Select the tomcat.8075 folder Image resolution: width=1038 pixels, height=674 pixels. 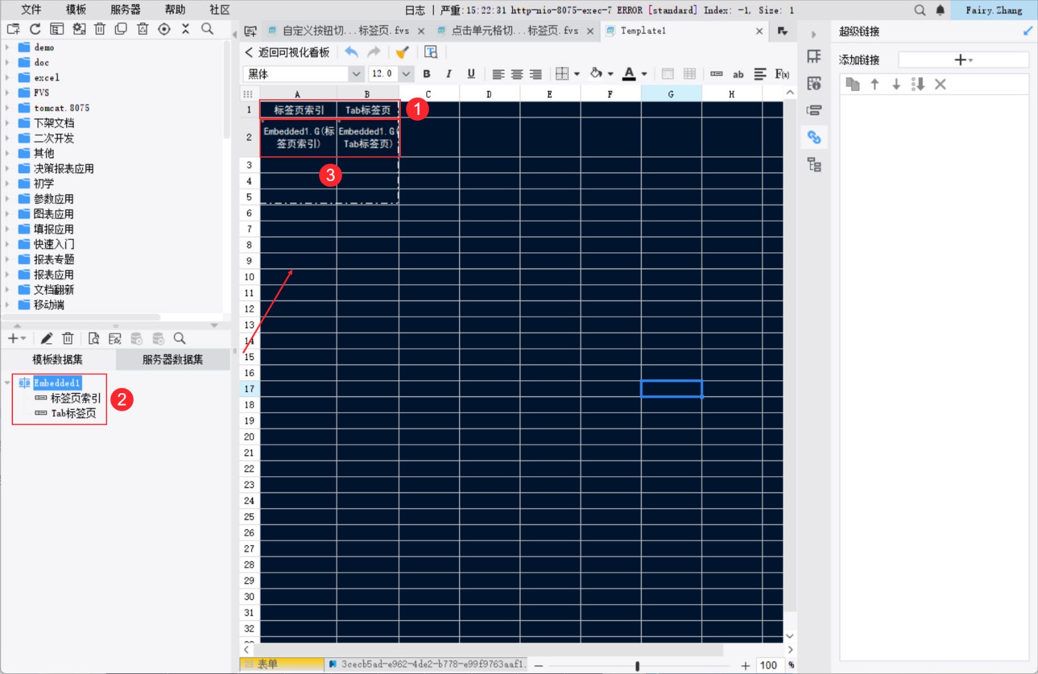click(x=62, y=108)
